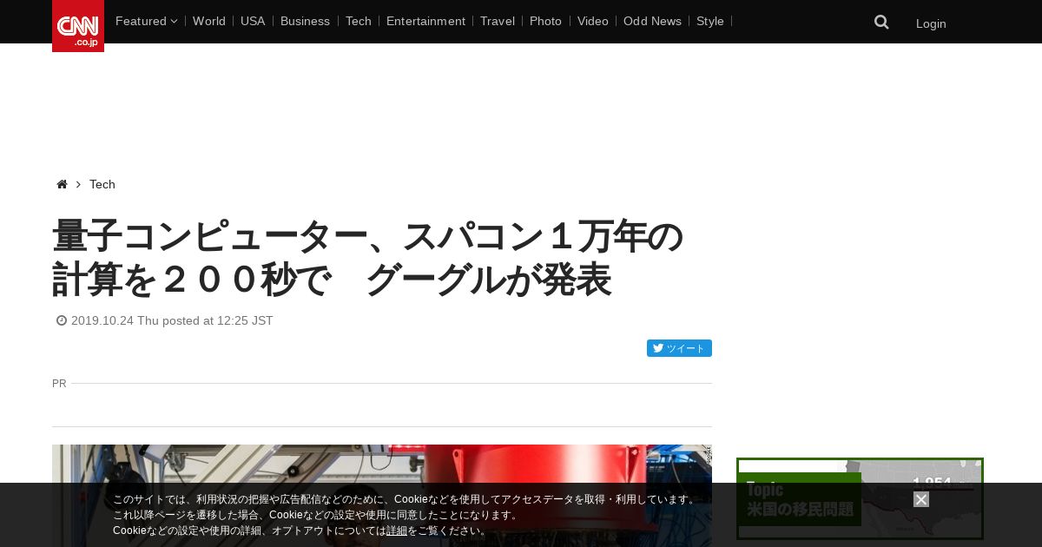Click the CNN.co.jp logo
Screen dimensions: 1042x547
click(x=78, y=26)
